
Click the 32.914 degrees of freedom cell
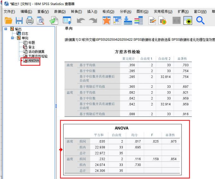pos(166,104)
